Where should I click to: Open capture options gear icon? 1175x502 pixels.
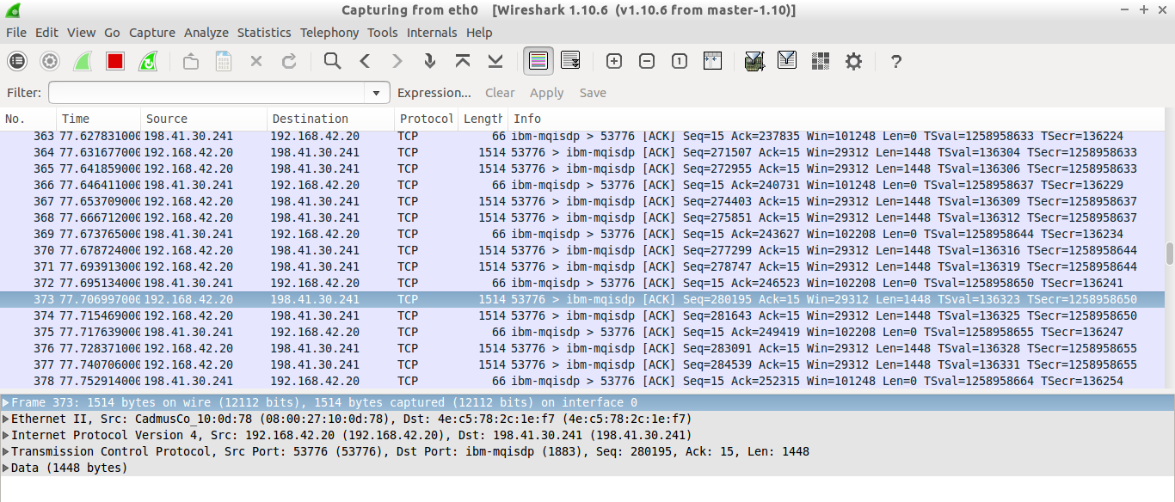(x=50, y=61)
